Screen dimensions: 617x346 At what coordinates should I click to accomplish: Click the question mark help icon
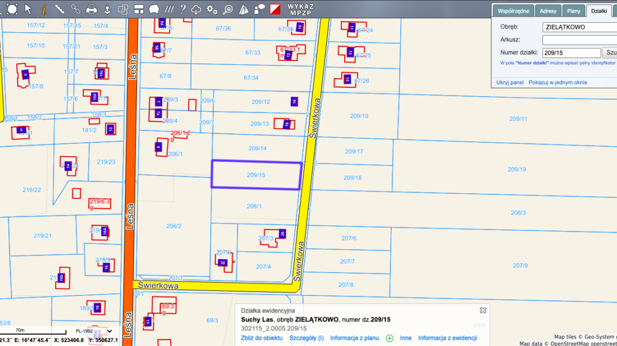click(182, 9)
